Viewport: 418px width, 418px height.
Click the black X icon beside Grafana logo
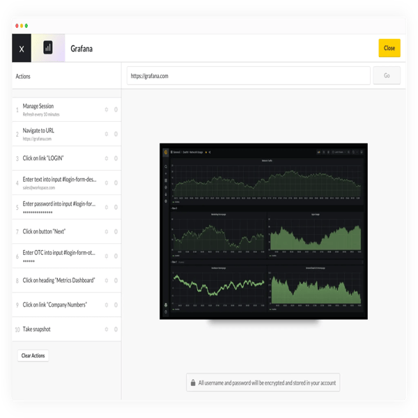click(x=22, y=48)
